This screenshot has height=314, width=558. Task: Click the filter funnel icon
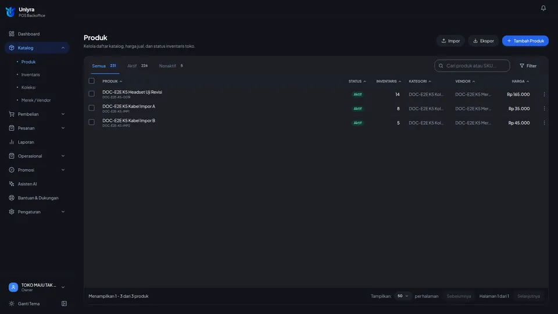pos(522,66)
